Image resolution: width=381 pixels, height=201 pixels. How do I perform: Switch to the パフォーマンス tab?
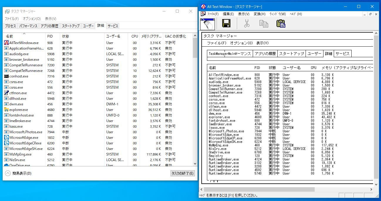[x=28, y=26]
